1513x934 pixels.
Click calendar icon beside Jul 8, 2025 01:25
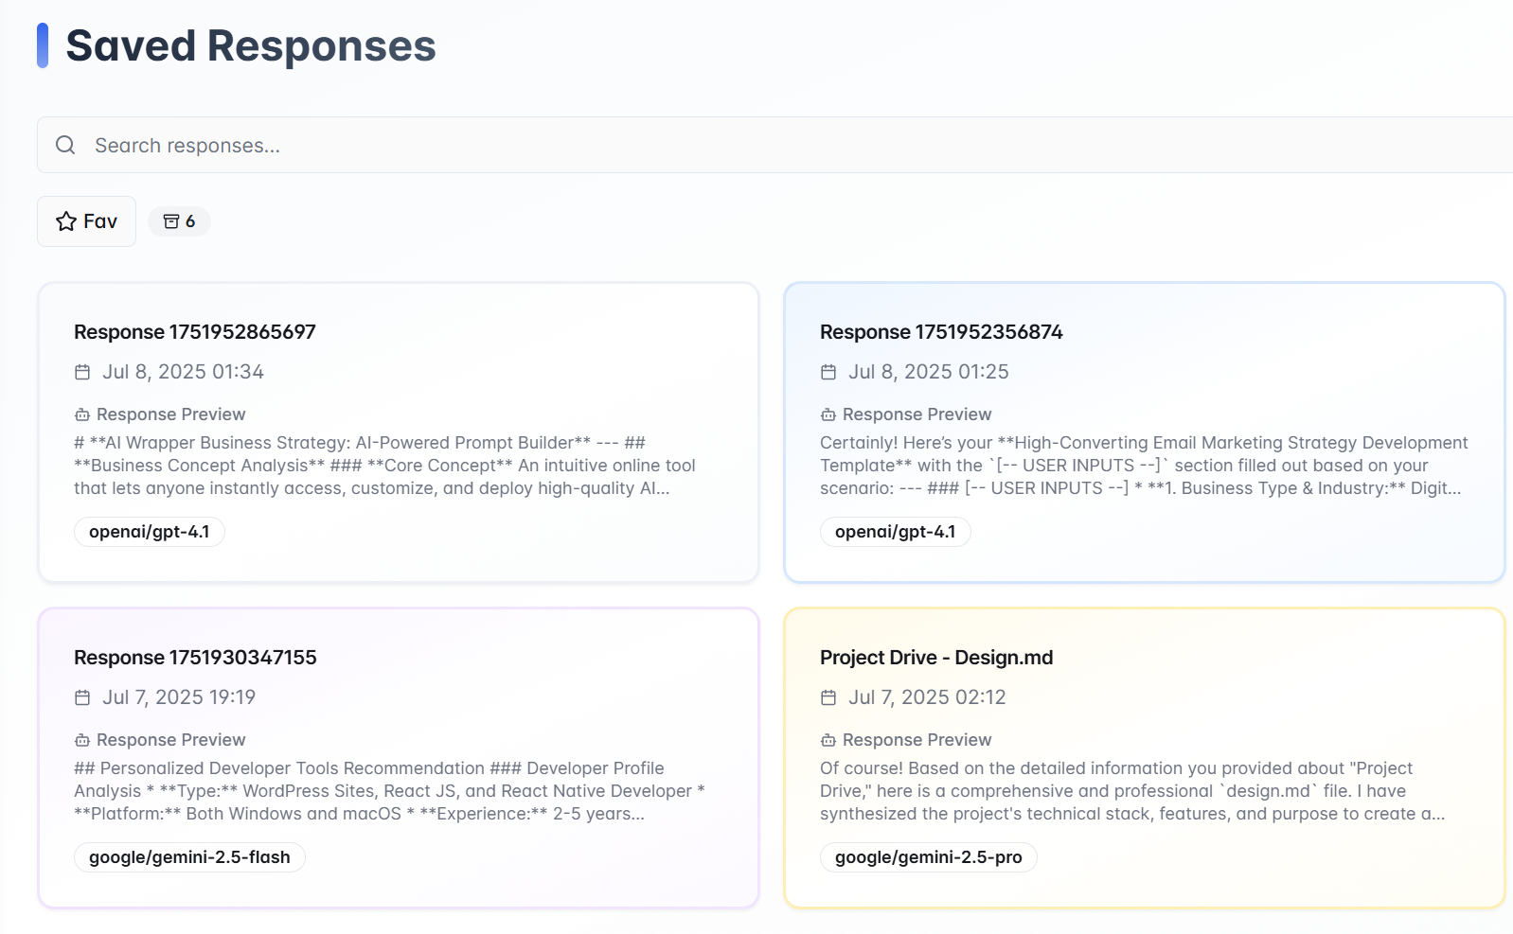point(828,373)
